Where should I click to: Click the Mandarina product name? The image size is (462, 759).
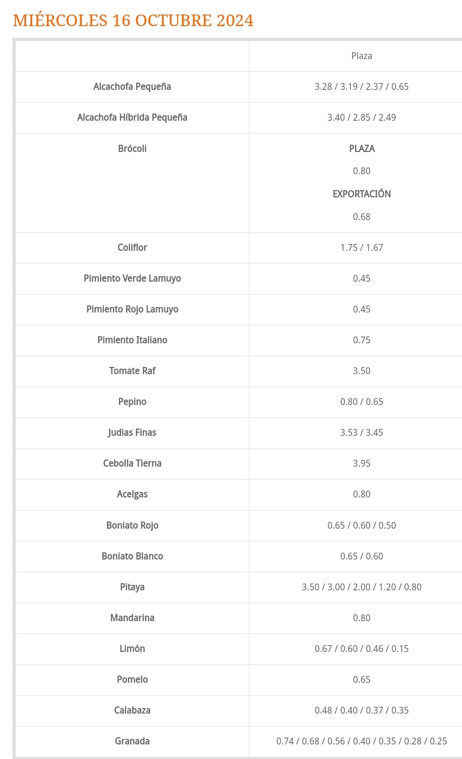point(132,618)
